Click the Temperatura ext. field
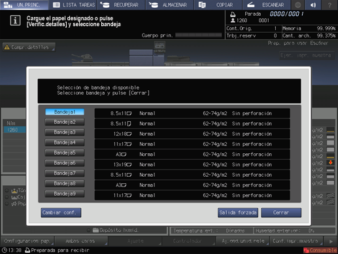This screenshot has height=254, width=338. (211, 230)
